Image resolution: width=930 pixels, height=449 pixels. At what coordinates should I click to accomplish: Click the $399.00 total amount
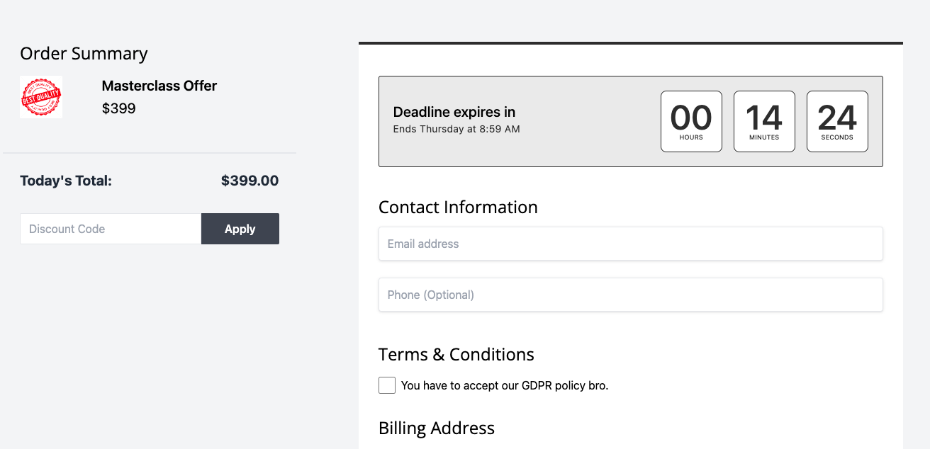pos(250,181)
